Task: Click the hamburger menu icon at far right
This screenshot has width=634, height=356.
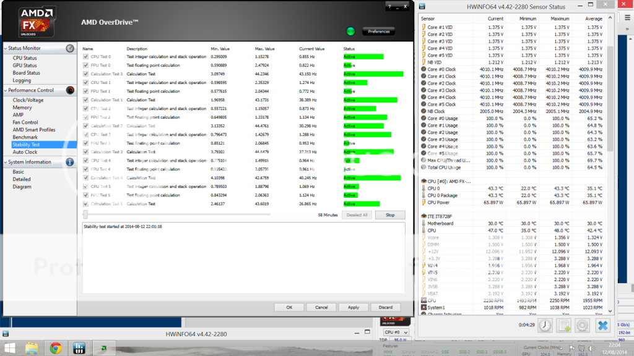Action: (x=627, y=18)
